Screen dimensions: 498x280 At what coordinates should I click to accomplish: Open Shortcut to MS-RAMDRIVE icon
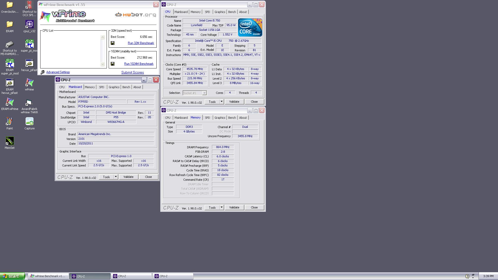coord(10,48)
